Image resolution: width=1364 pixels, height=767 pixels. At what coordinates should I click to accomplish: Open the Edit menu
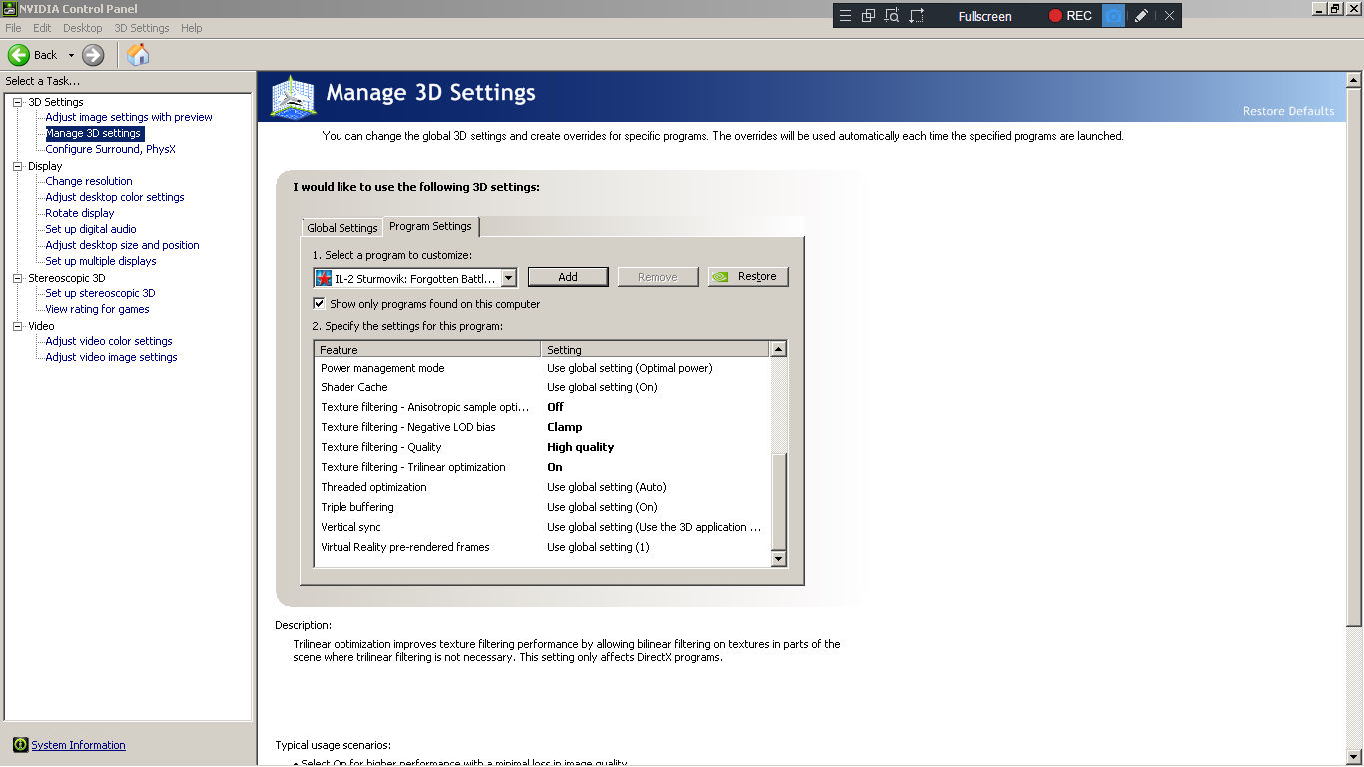42,28
